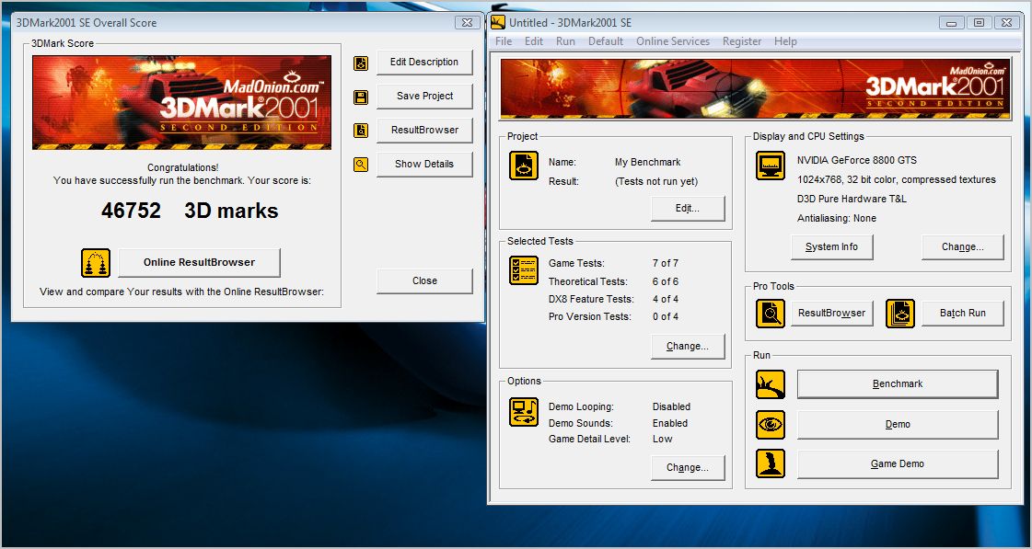Click the Save Project floppy disk icon
The image size is (1032, 549).
click(x=361, y=97)
